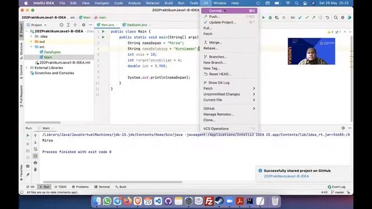
Task: Expand the out folder
Action: (31, 42)
